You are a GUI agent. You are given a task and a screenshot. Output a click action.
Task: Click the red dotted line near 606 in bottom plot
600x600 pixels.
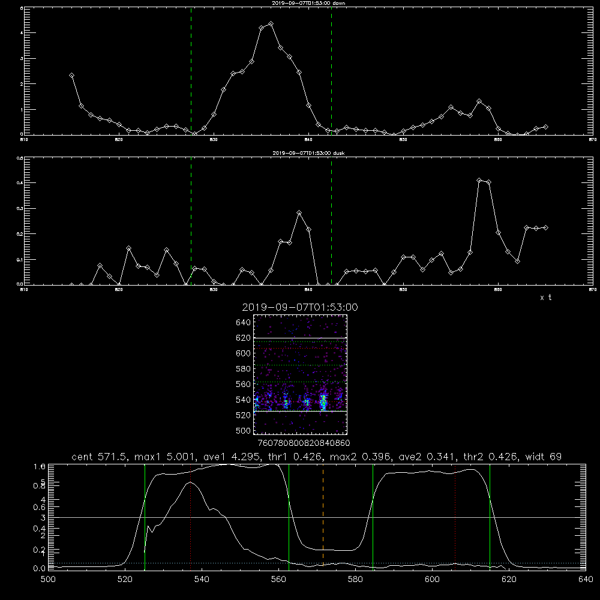click(x=455, y=517)
